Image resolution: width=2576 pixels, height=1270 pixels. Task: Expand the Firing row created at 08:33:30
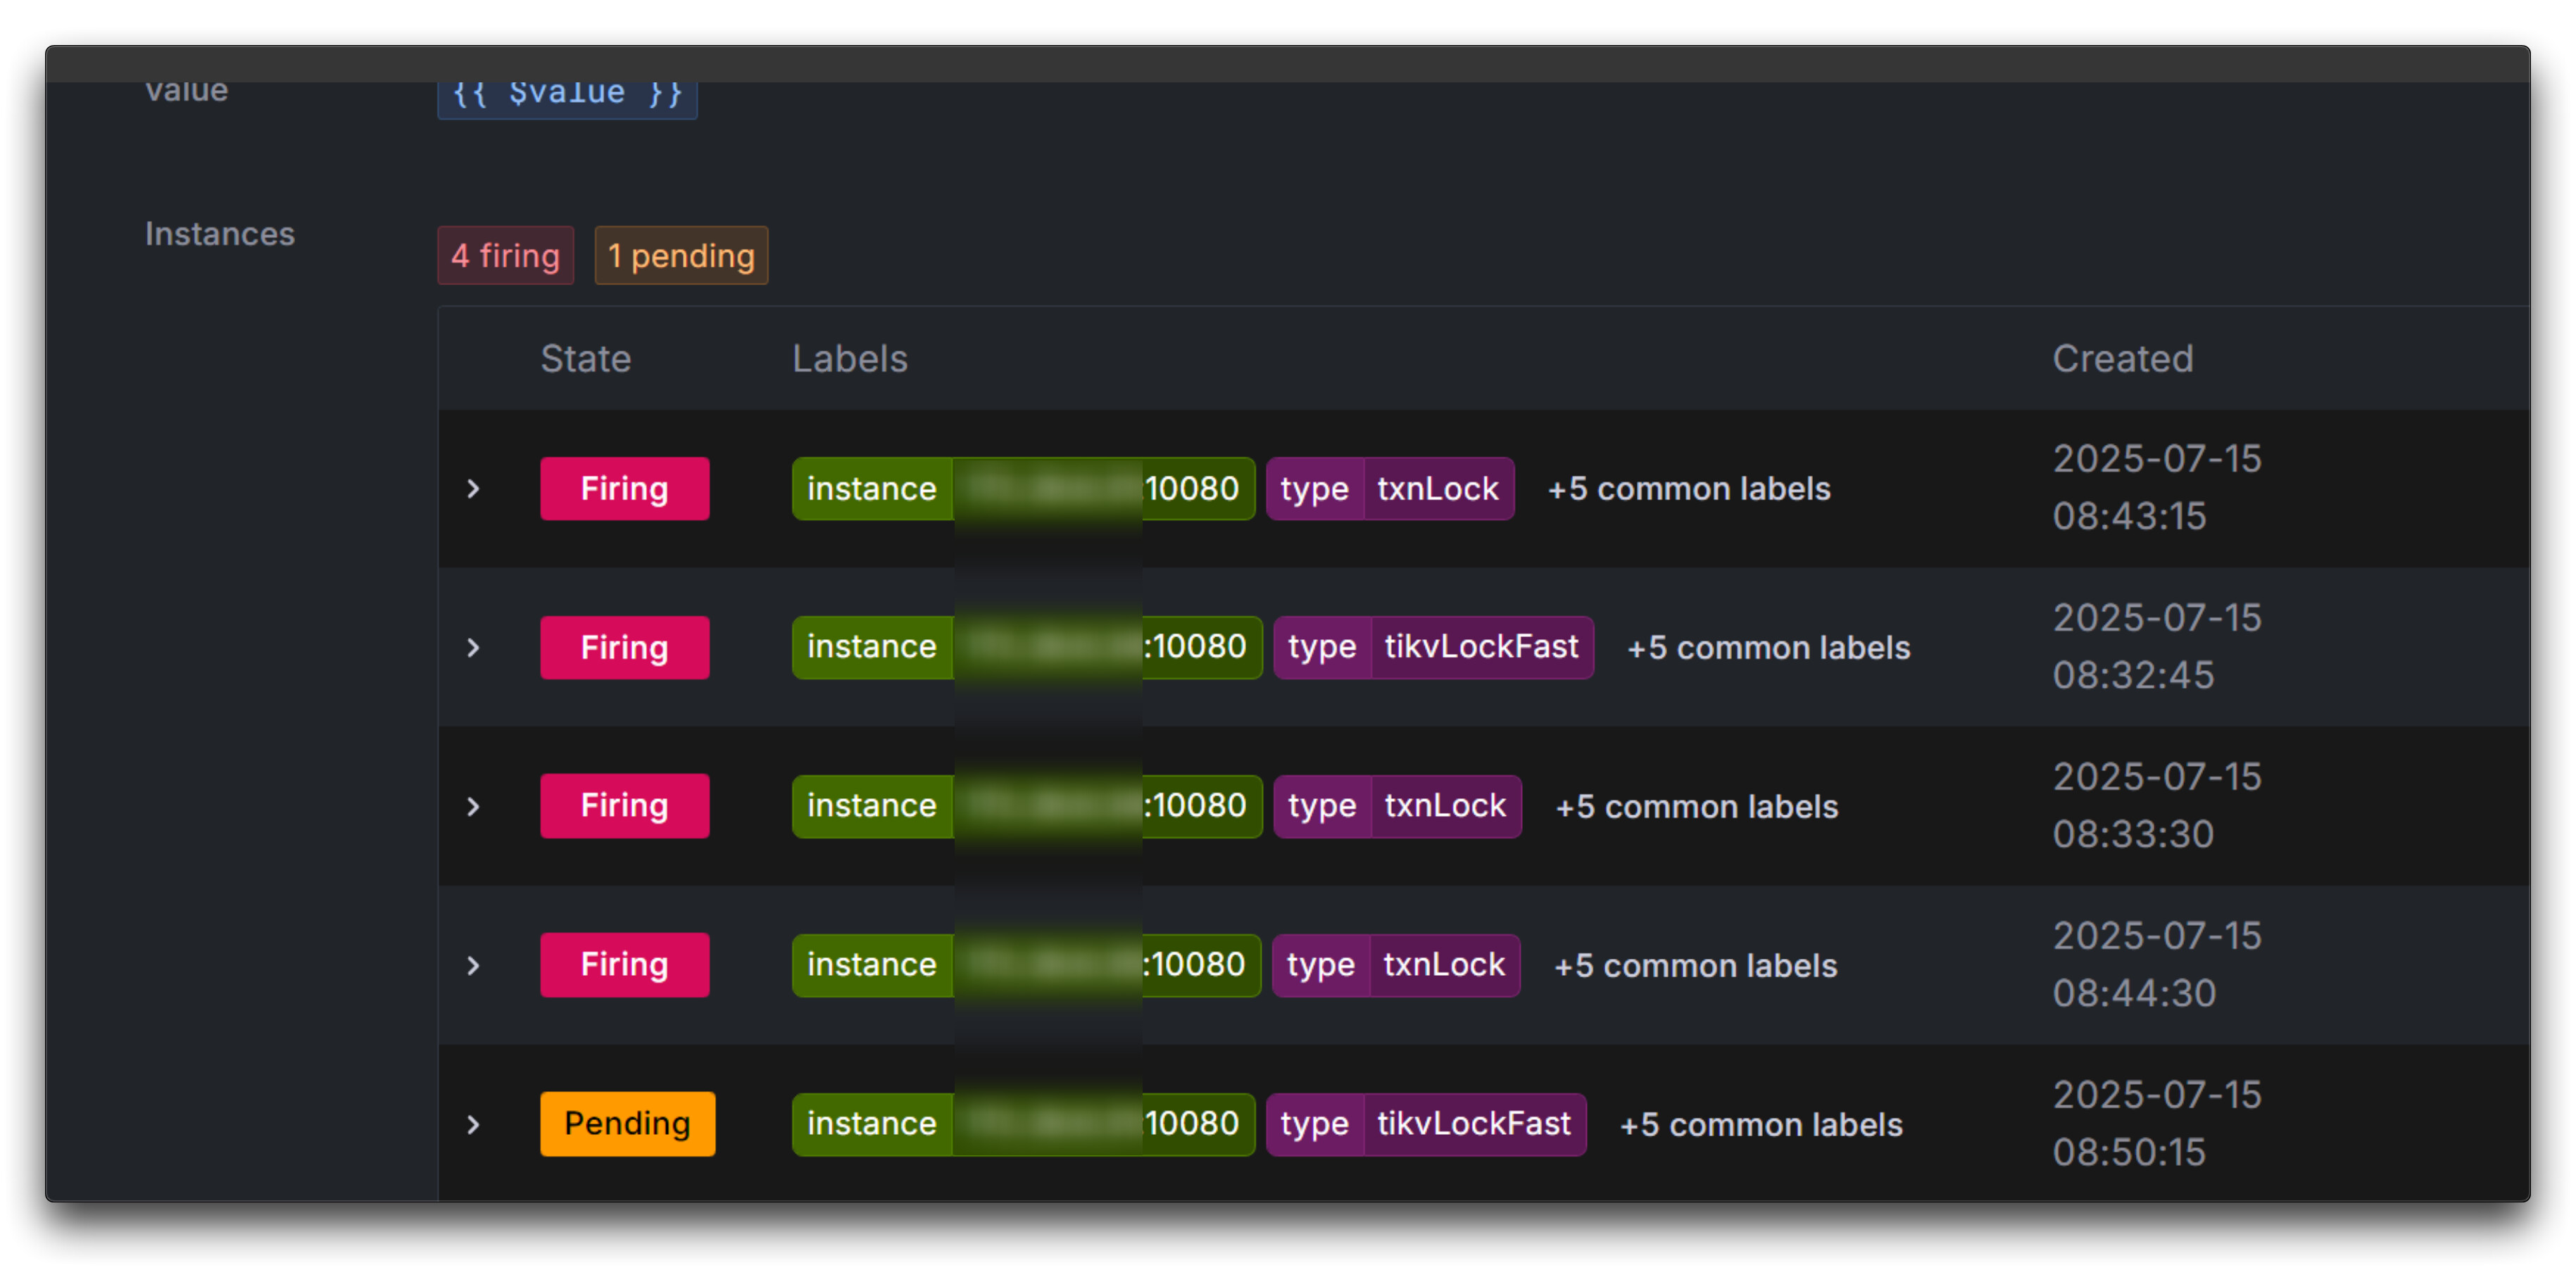tap(473, 807)
